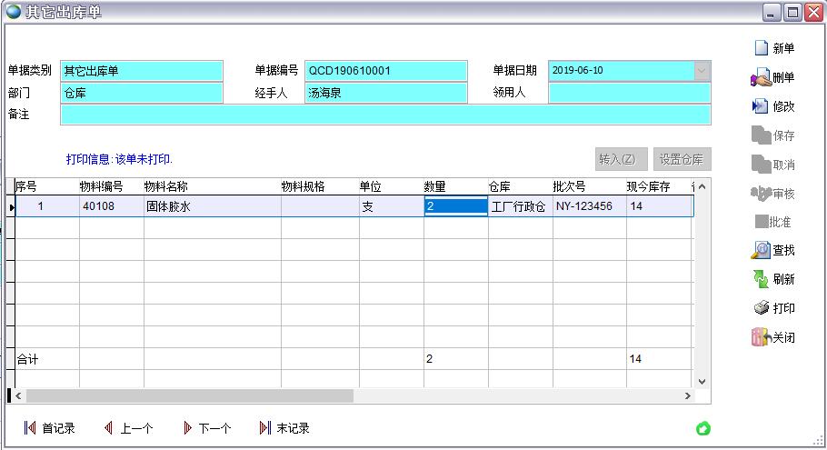The image size is (827, 450).
Task: Click the 修改 (Edit) icon
Action: [761, 106]
